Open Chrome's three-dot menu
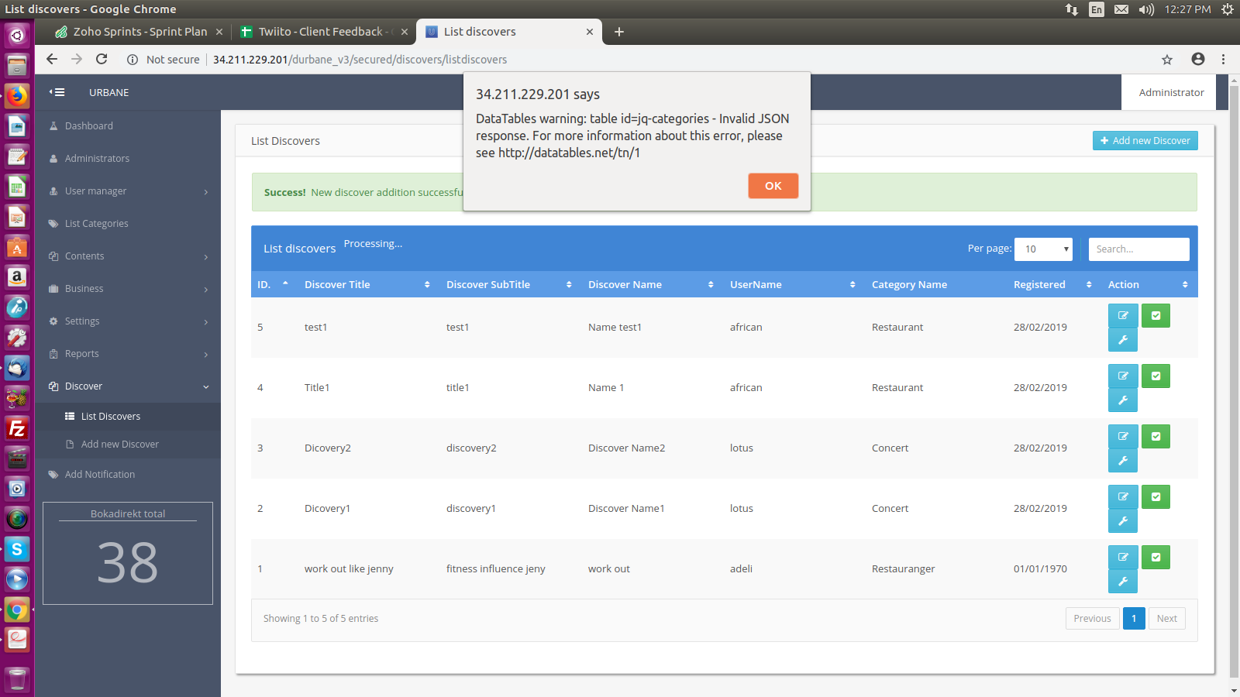Viewport: 1240px width, 697px height. (x=1223, y=59)
